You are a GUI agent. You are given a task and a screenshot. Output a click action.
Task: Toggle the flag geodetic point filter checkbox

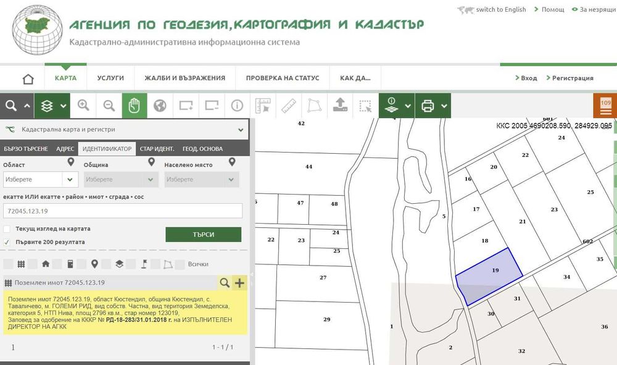click(x=131, y=264)
